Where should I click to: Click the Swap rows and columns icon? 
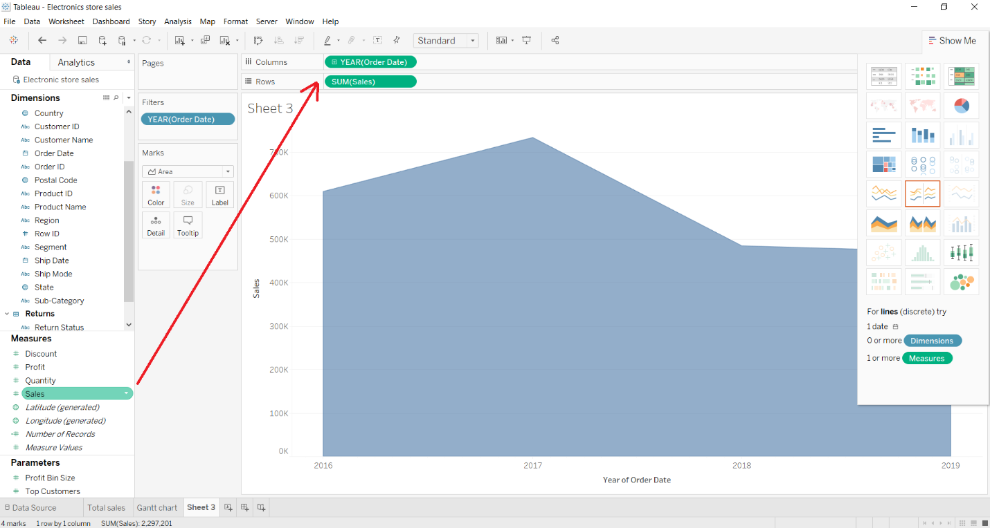coord(259,41)
